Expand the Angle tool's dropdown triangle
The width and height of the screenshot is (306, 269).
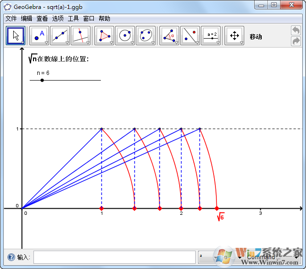pyautogui.click(x=176, y=43)
